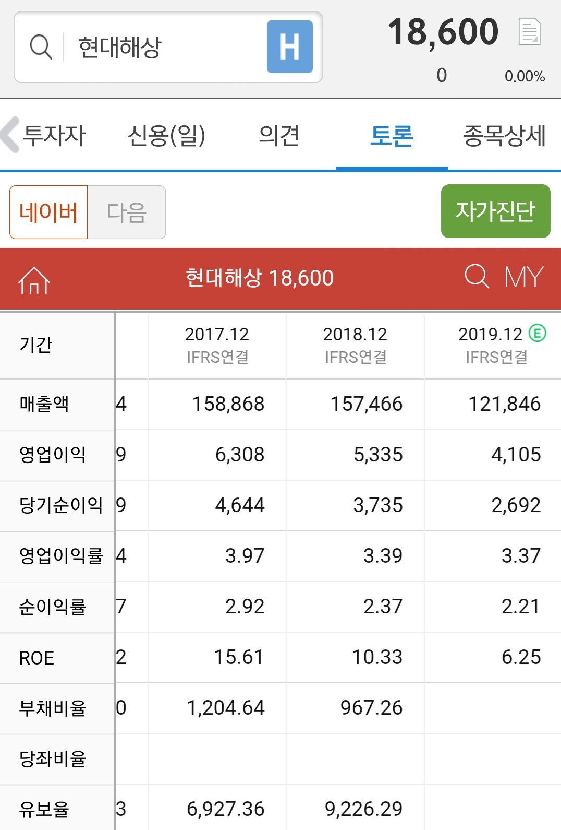Select the 3,735 net income value
561x830 pixels.
click(378, 505)
